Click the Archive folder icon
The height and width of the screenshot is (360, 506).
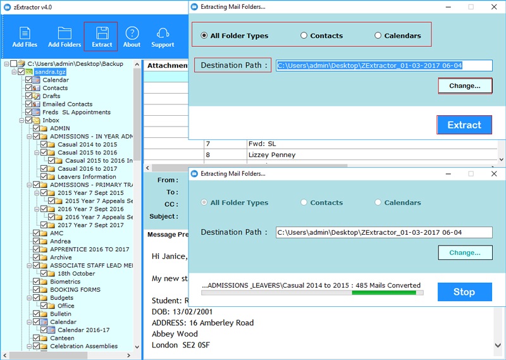coord(44,258)
